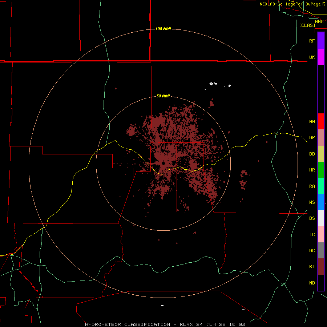Viewport: 327px width, 327px height.
Task: Click the blue WS legend swatch
Action: click(x=321, y=202)
